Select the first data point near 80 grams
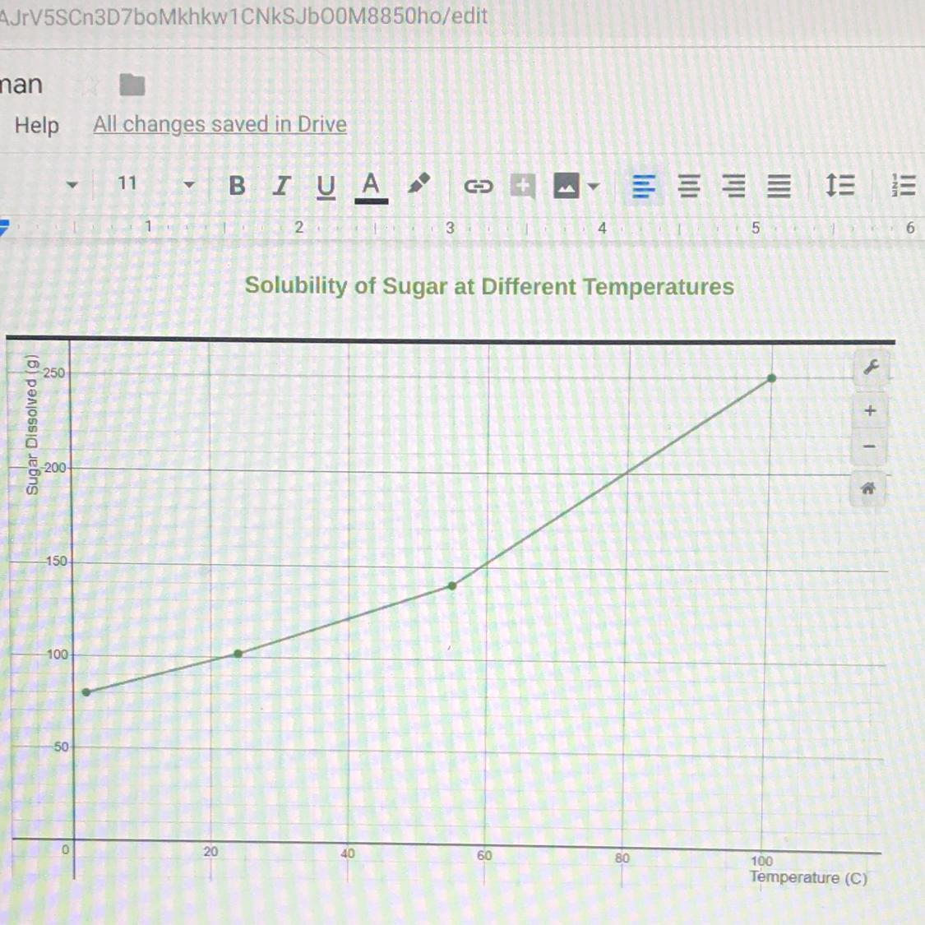The height and width of the screenshot is (925, 925). (x=86, y=692)
